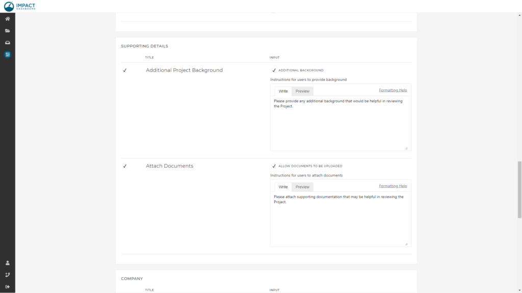Click the sign out arrow icon
522x293 pixels.
[x=8, y=286]
